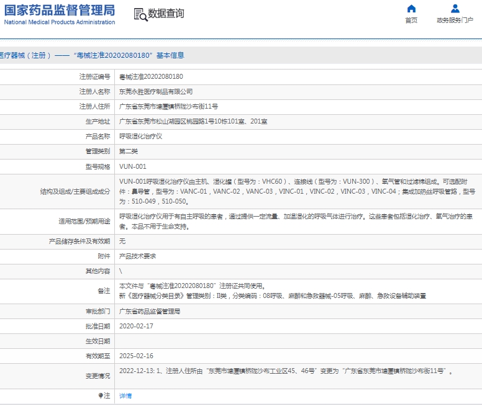Click the 生产地址 row label
The height and width of the screenshot is (406, 482).
pyautogui.click(x=98, y=122)
